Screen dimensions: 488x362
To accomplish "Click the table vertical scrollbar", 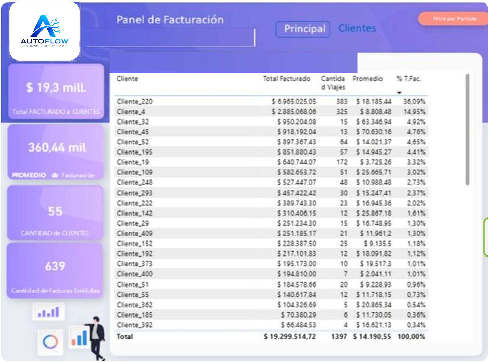I will click(x=467, y=130).
